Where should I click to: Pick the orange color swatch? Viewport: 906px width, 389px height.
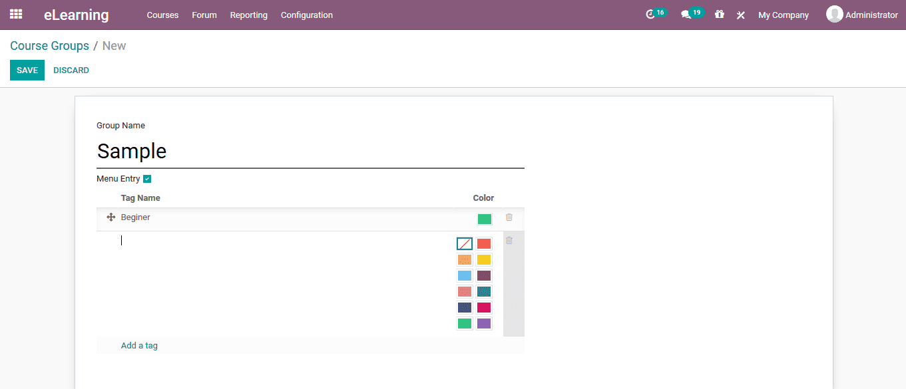click(x=465, y=260)
